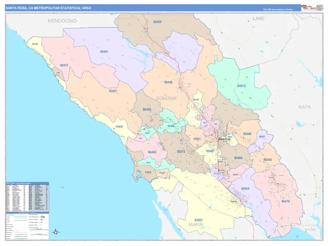The height and width of the screenshot is (246, 328).
Task: Select ZIP code label 95412
Action: pos(64,65)
